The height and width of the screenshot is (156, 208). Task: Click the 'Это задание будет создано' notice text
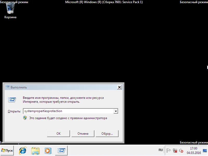click(68, 118)
